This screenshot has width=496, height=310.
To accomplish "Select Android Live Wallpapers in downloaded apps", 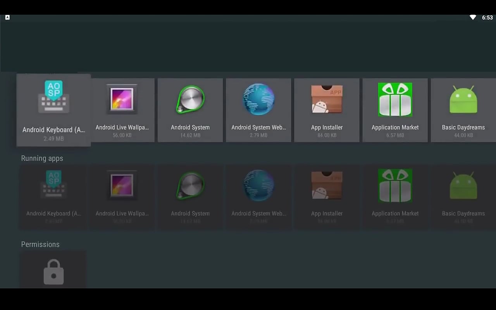I will point(122,110).
